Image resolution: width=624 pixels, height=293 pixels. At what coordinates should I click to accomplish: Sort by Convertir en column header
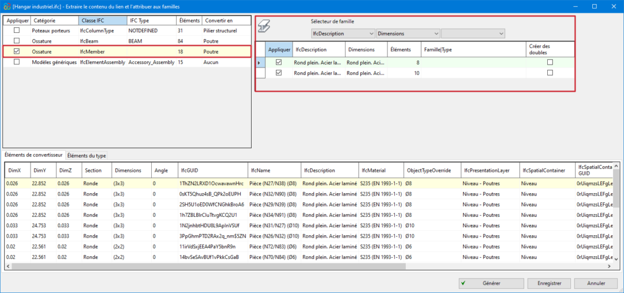(x=227, y=20)
